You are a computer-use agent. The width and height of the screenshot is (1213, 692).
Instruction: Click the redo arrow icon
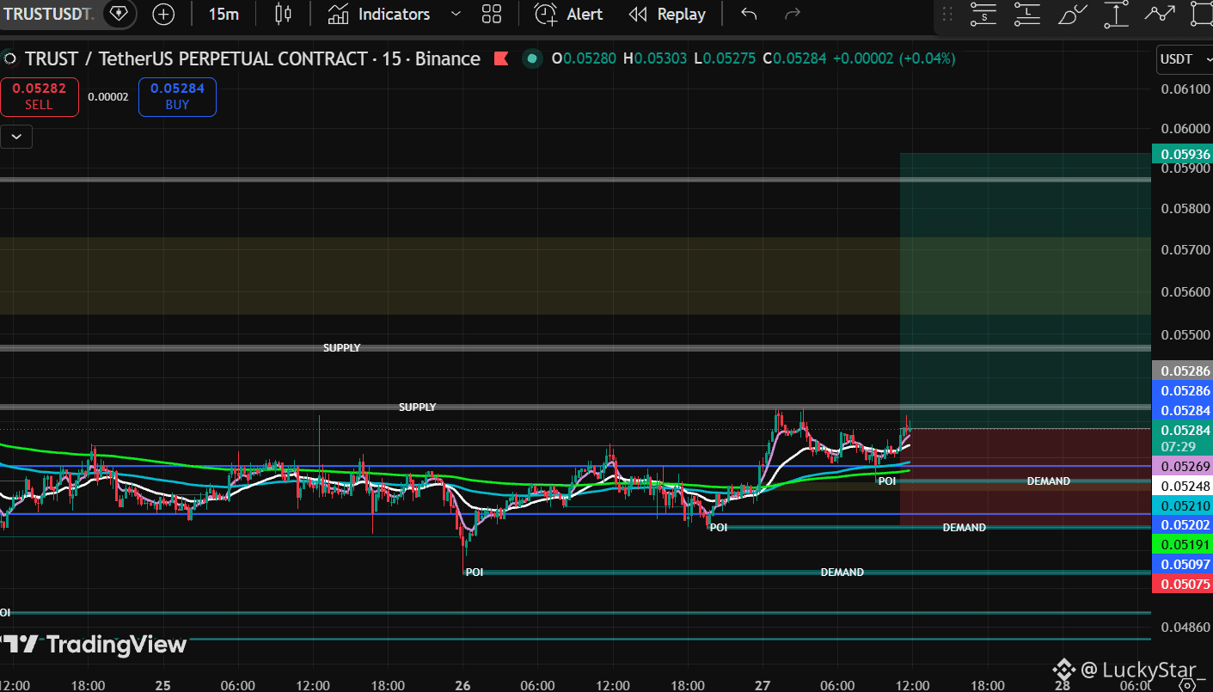coord(793,14)
